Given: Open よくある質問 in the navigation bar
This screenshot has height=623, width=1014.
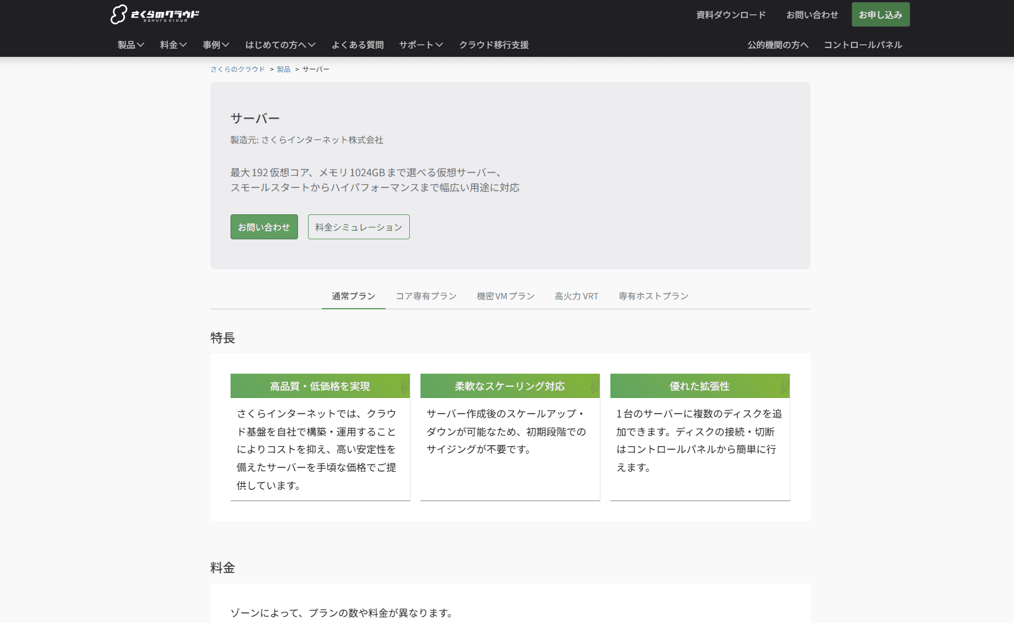Looking at the screenshot, I should [357, 45].
